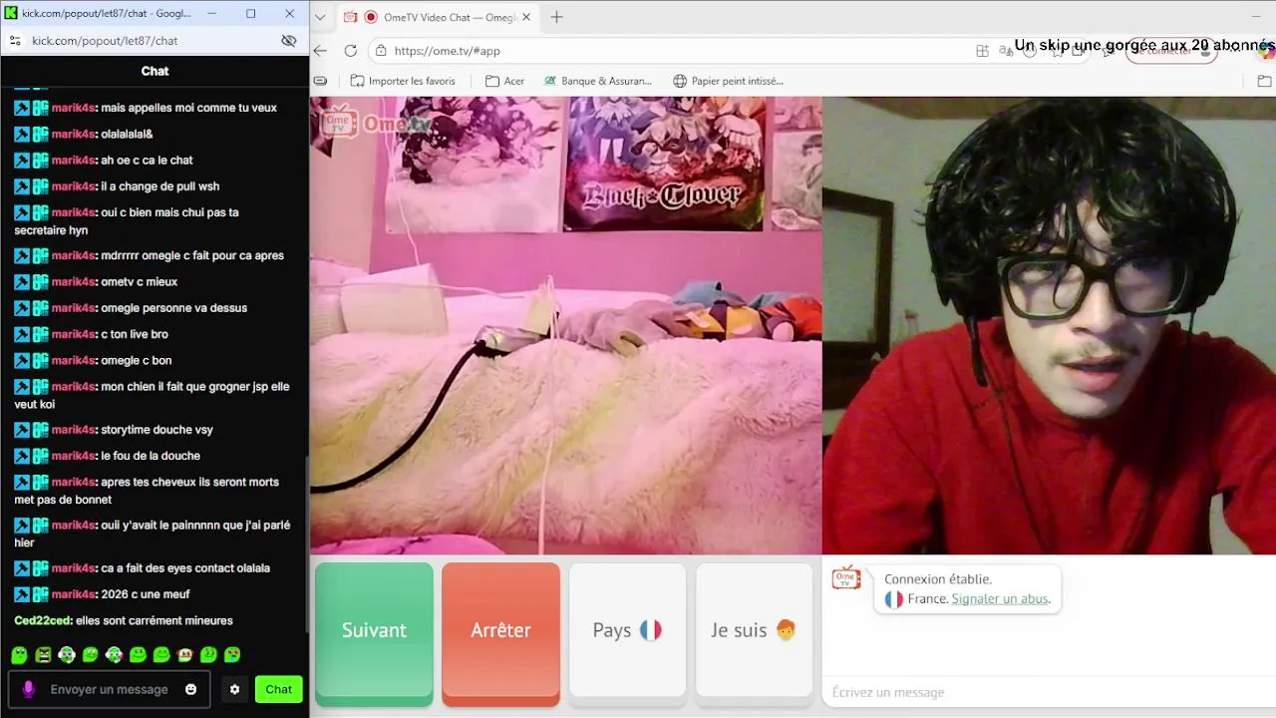Viewport: 1276px width, 718px height.
Task: Click the Kick favicon in popout title bar
Action: [11, 13]
